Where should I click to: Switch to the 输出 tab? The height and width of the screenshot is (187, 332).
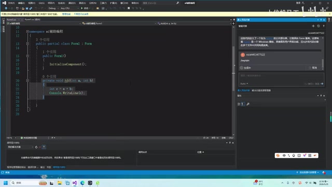43,167
